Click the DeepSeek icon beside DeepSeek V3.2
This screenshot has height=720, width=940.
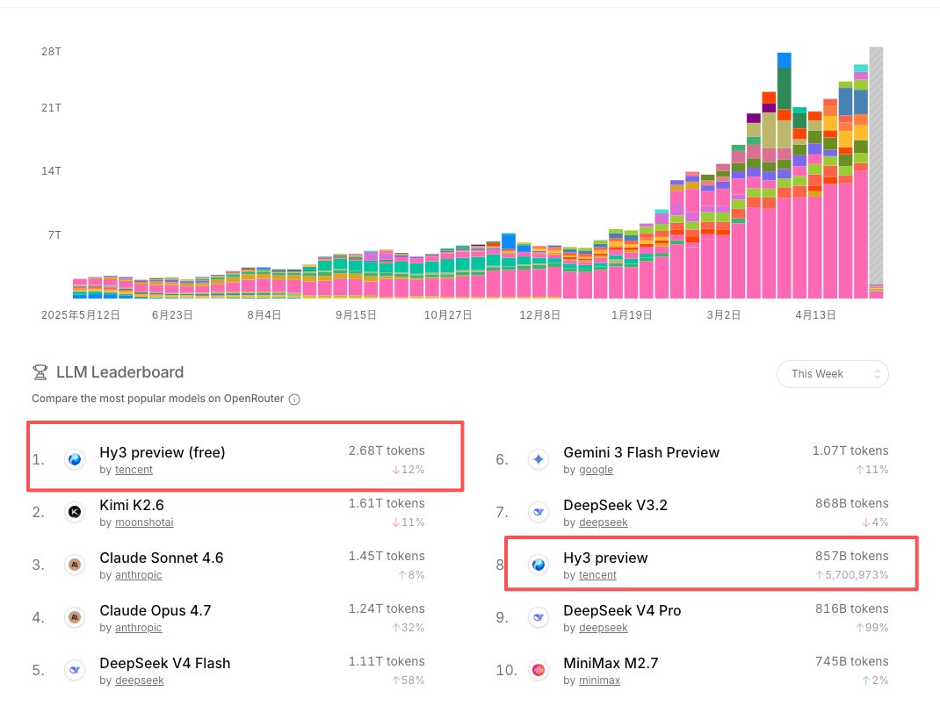[x=539, y=512]
